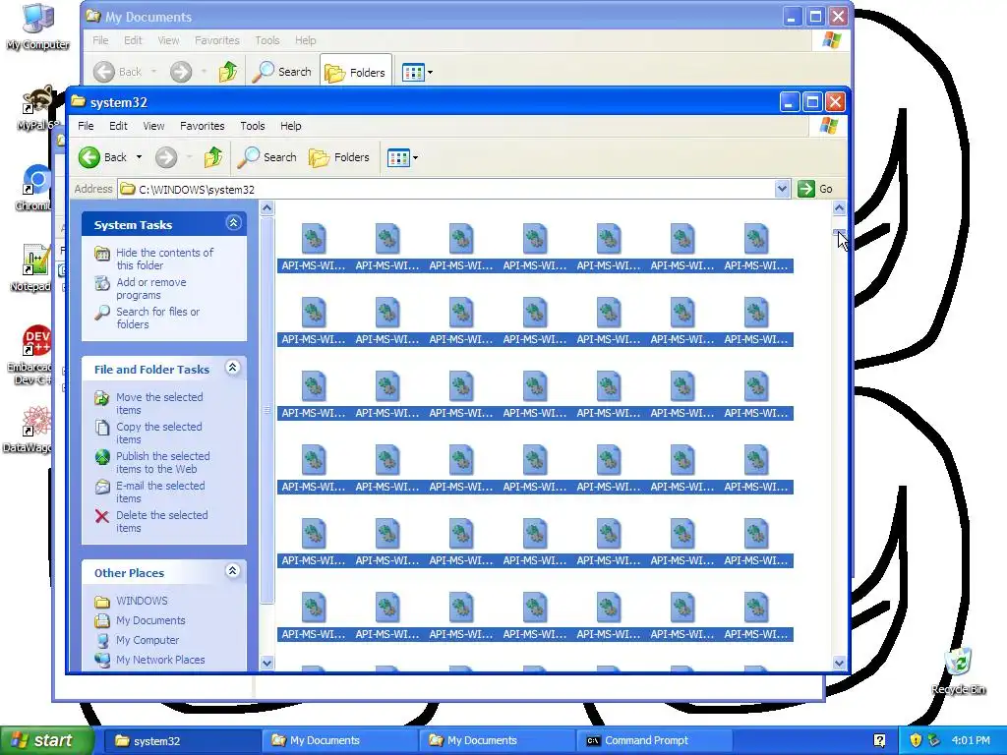Click Hide the contents of this folder
This screenshot has width=1007, height=755.
(x=164, y=259)
